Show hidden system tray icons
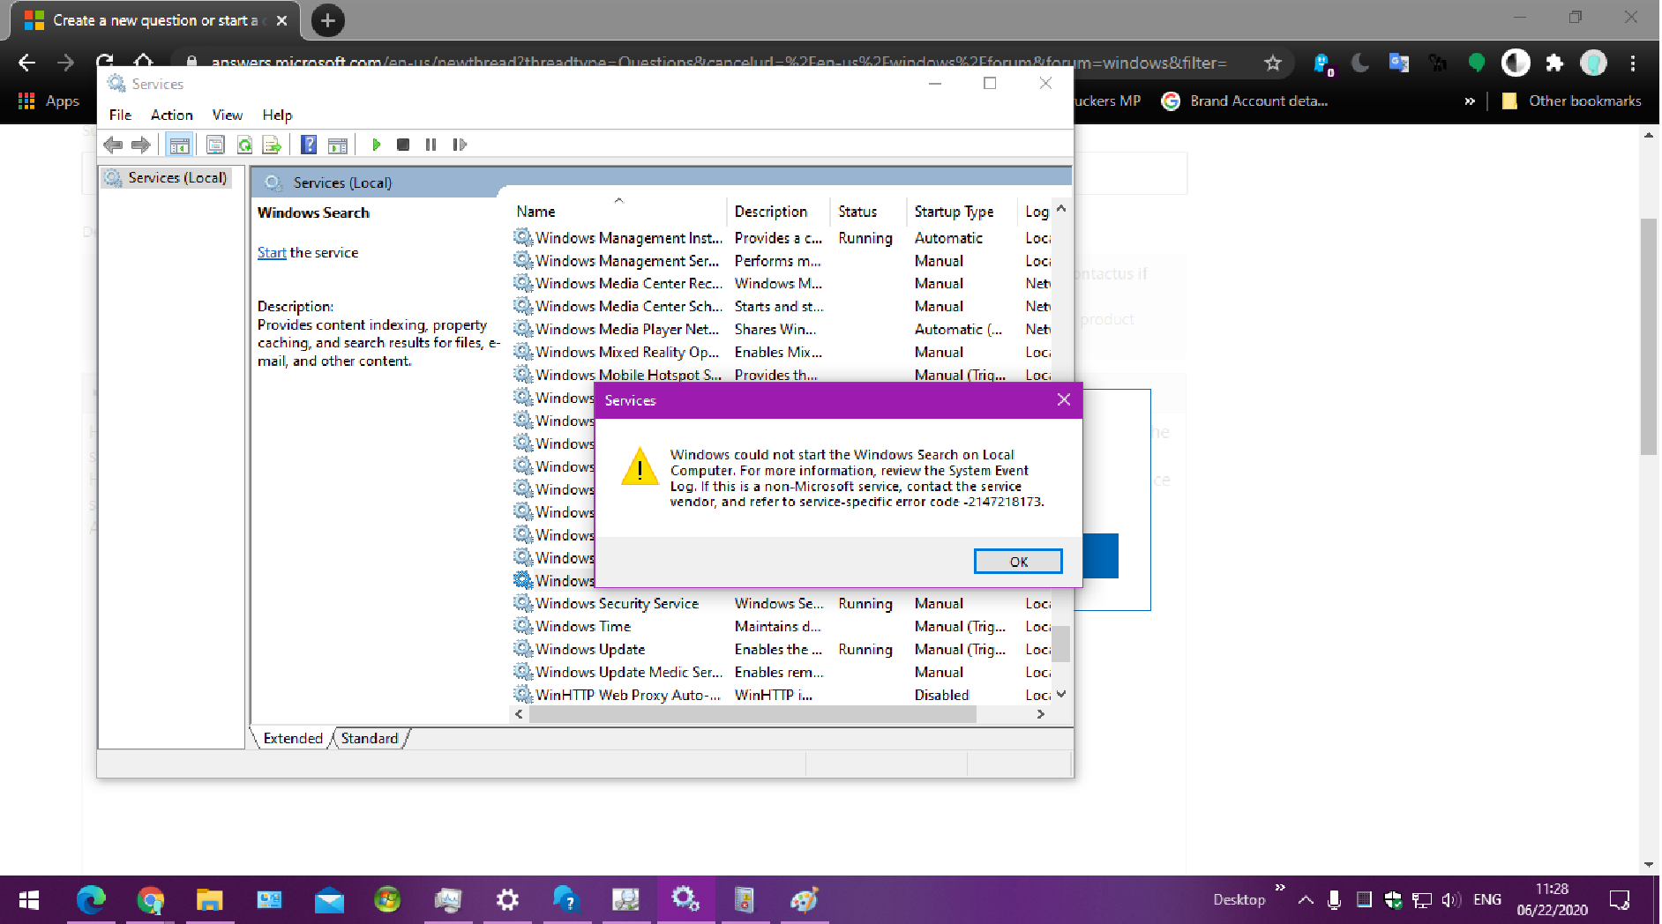Image resolution: width=1662 pixels, height=924 pixels. [1306, 900]
